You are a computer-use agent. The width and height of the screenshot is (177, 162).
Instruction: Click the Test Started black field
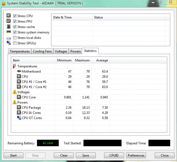pos(103,143)
